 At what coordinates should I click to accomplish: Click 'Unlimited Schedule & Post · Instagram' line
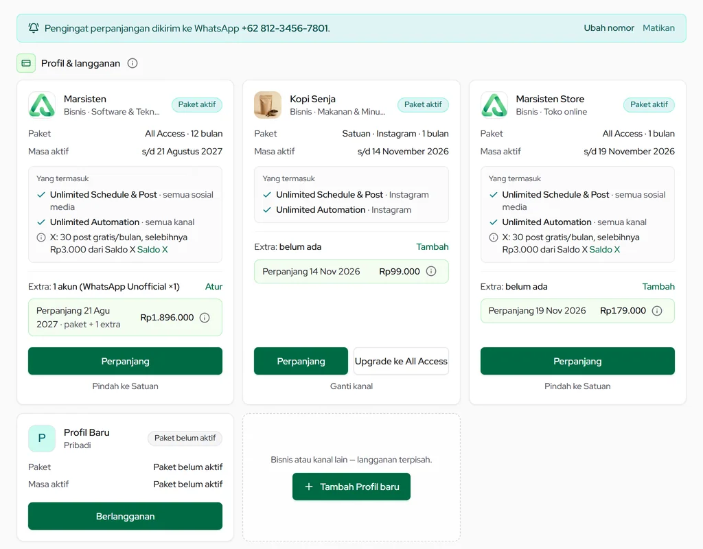click(352, 194)
